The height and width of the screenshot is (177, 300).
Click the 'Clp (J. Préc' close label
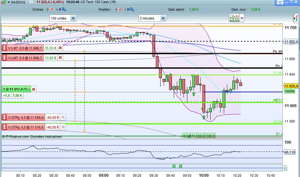click(x=10, y=39)
